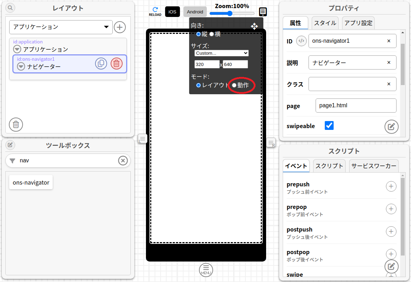Switch to the スタイル tab
The width and height of the screenshot is (411, 282).
325,23
